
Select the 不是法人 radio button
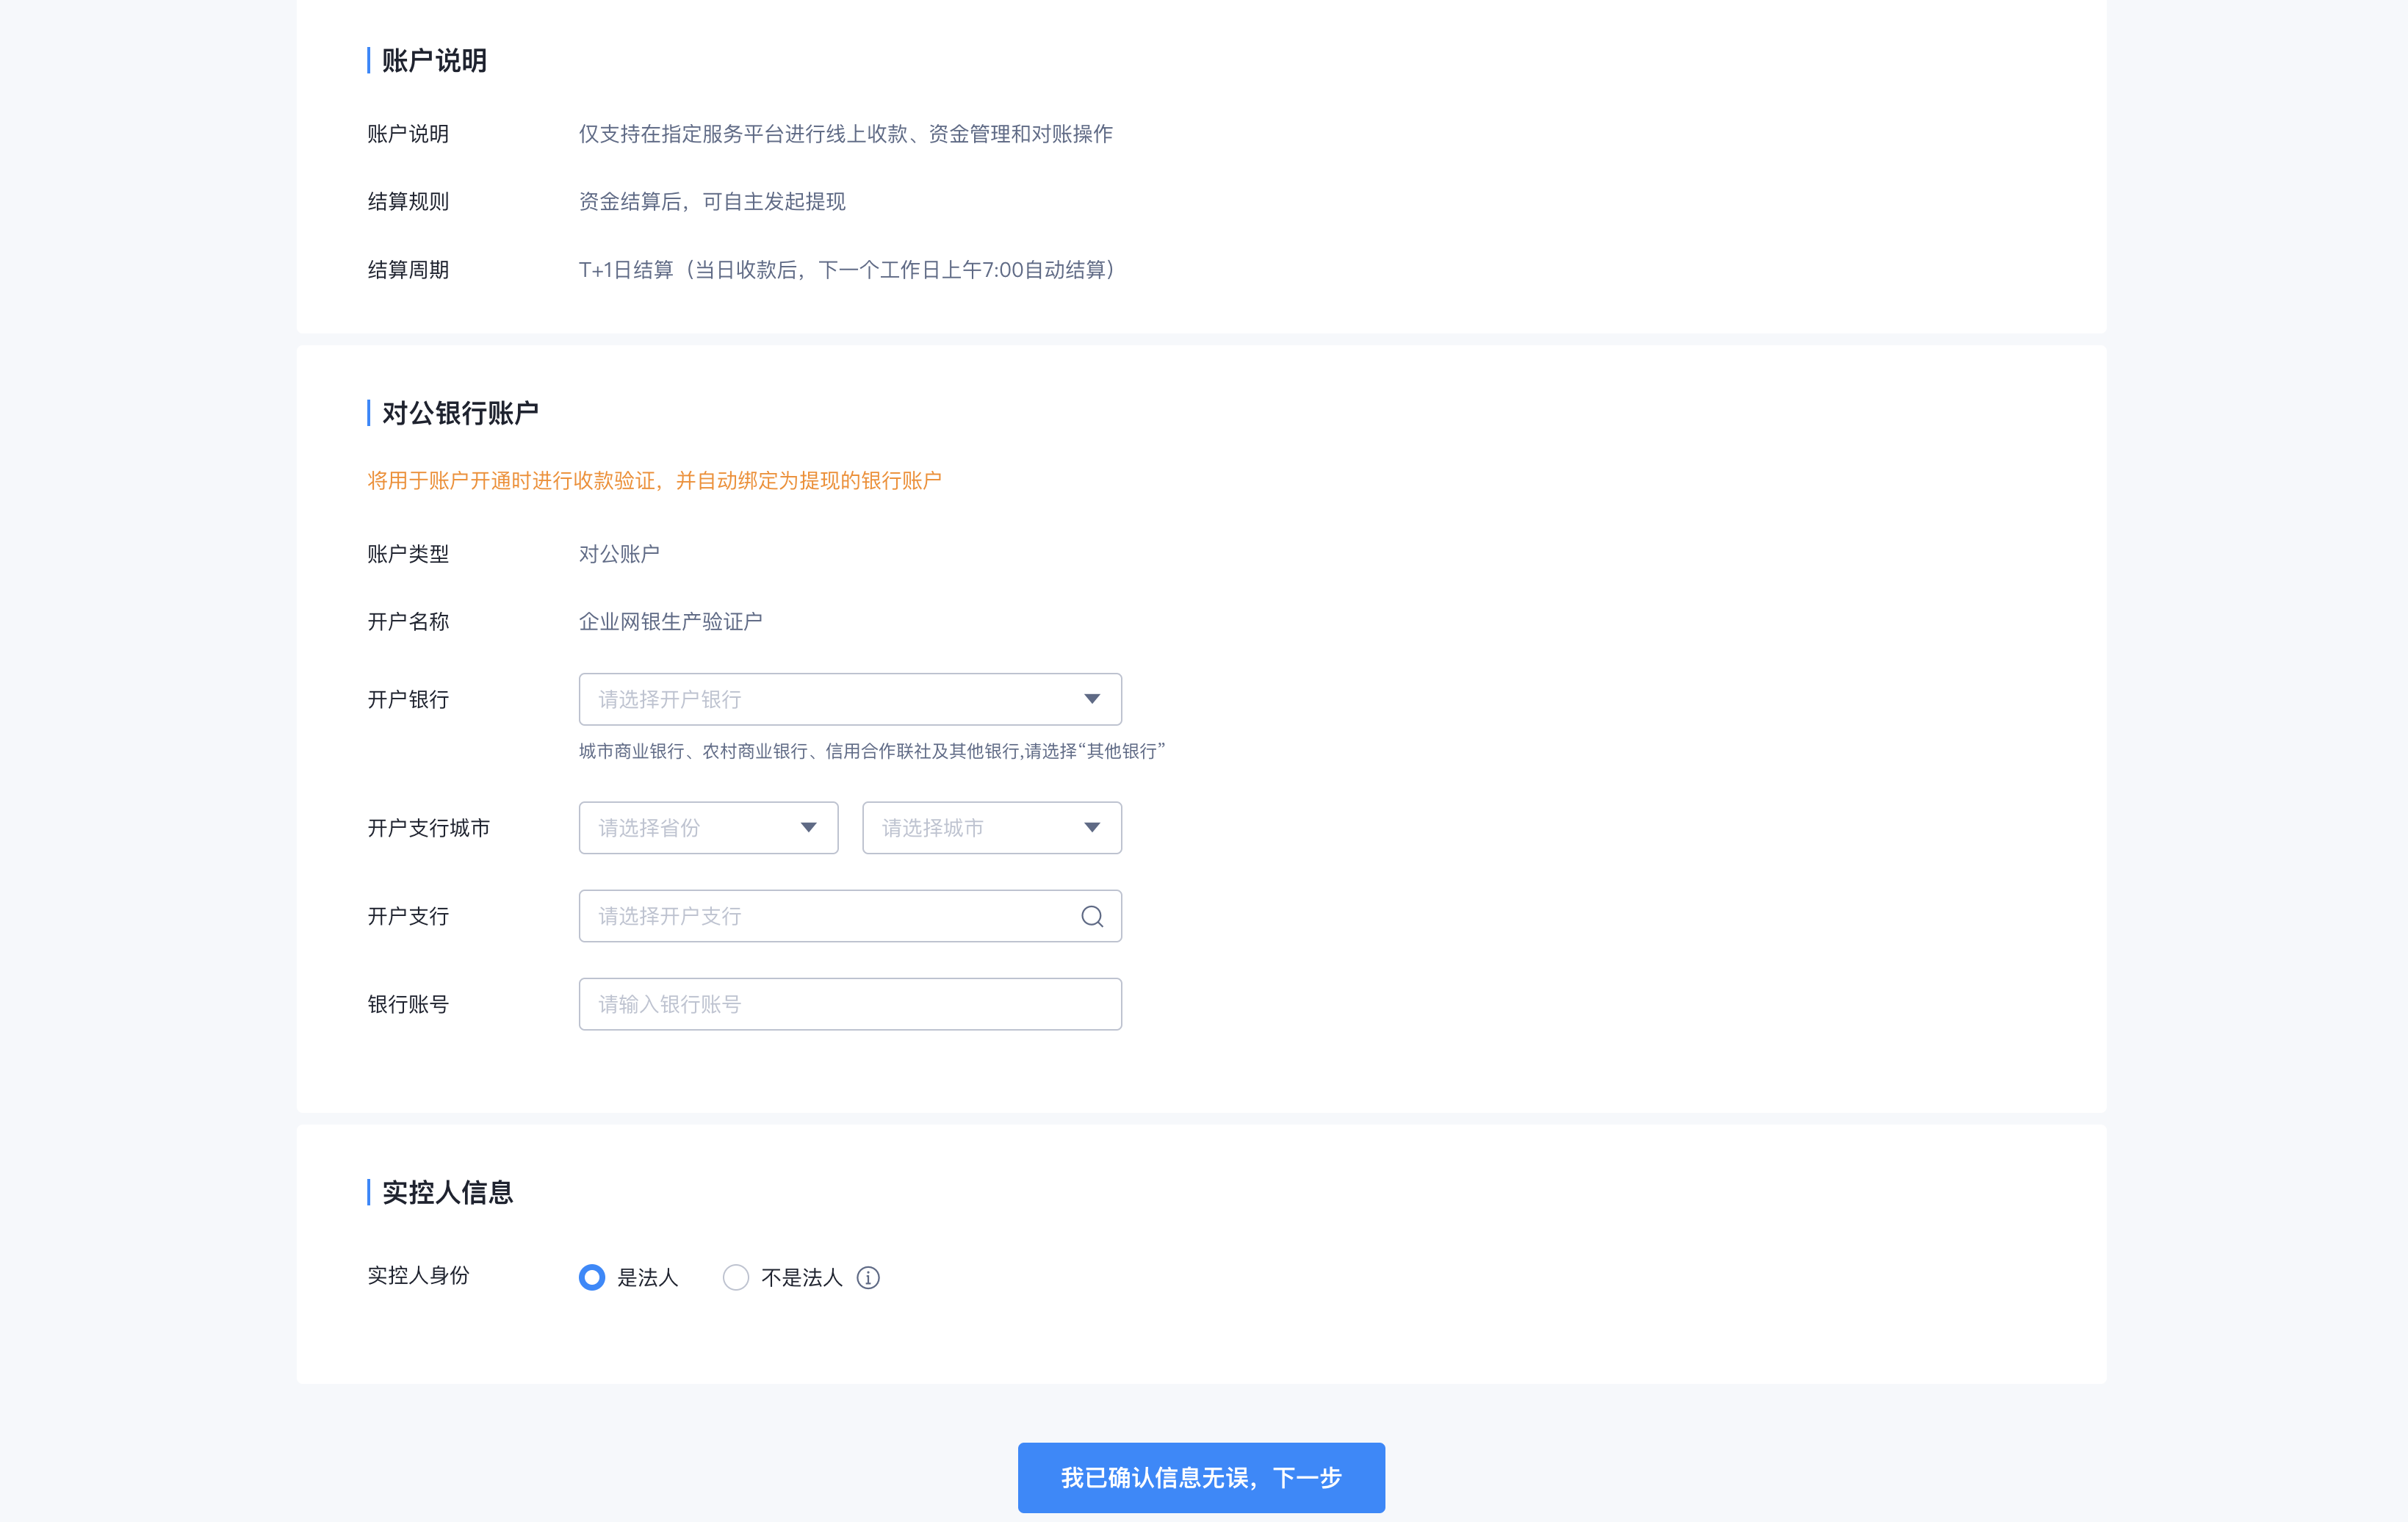736,1277
